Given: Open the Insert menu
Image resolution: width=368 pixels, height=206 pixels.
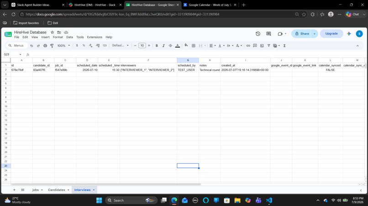Looking at the screenshot, I should (45, 37).
